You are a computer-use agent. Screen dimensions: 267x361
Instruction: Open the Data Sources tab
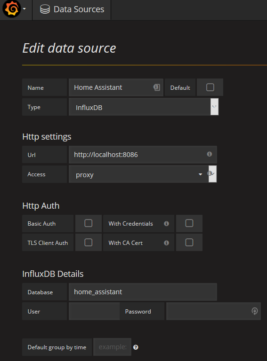[72, 10]
